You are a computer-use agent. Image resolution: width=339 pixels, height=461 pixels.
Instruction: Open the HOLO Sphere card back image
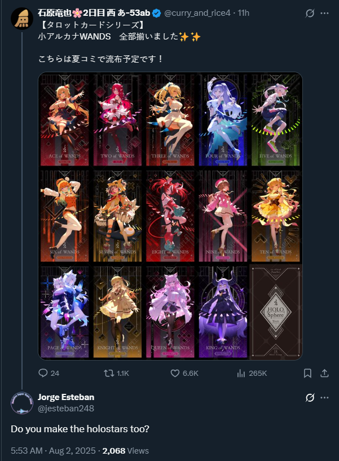(275, 312)
